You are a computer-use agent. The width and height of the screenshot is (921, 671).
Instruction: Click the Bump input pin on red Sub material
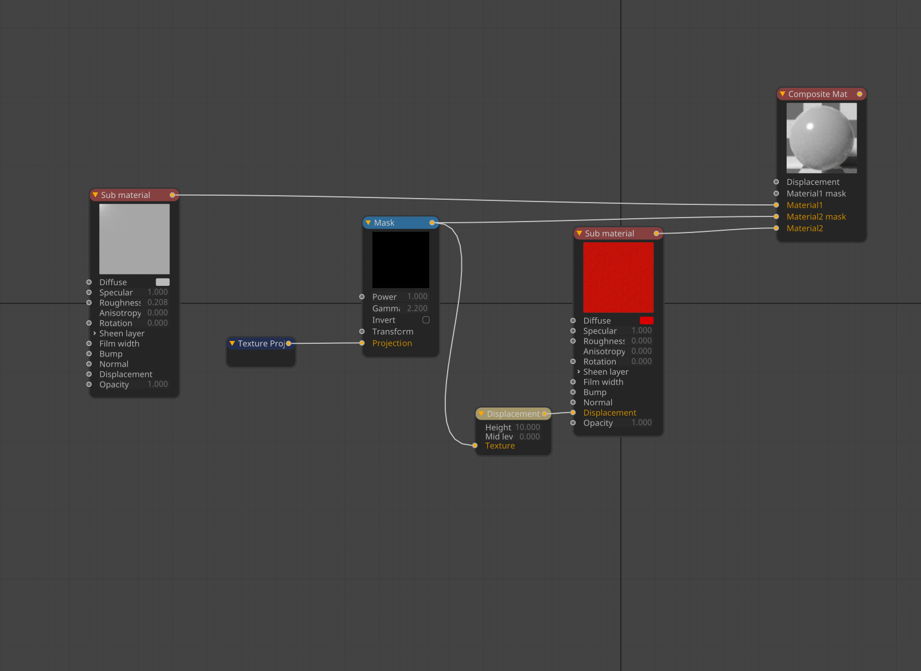pos(573,392)
